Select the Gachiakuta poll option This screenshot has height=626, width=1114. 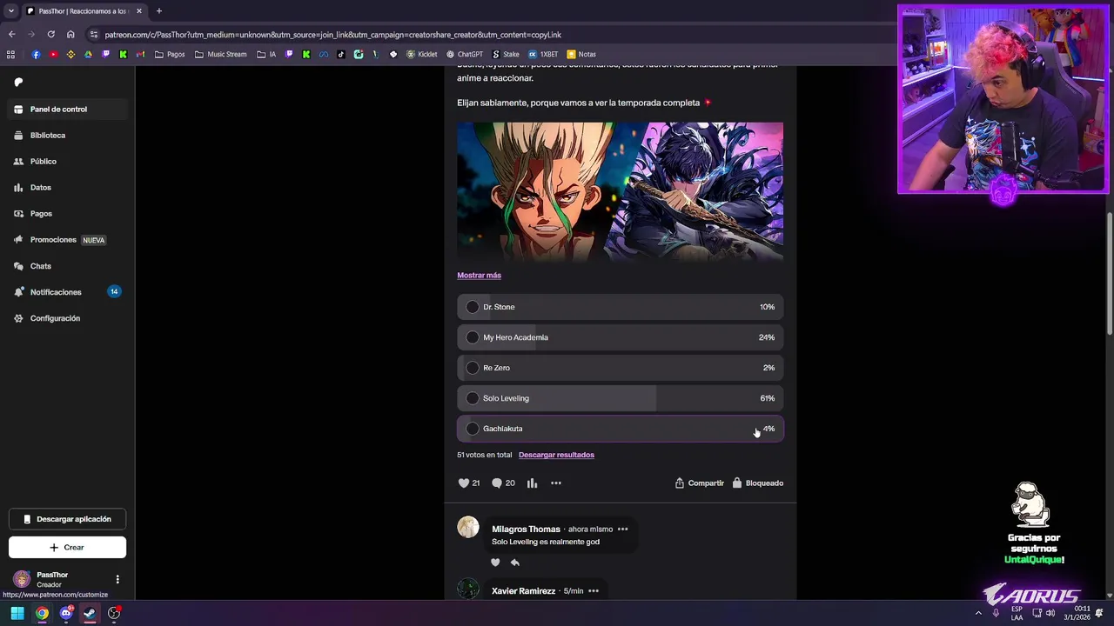pos(620,429)
